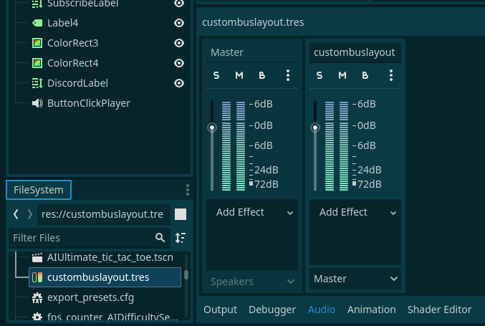The height and width of the screenshot is (326, 485).
Task: Open the Animation panel
Action: 372,310
